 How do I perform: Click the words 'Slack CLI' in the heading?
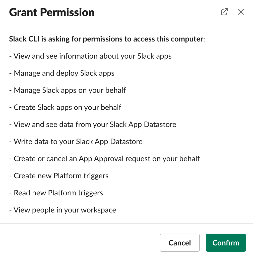click(24, 39)
